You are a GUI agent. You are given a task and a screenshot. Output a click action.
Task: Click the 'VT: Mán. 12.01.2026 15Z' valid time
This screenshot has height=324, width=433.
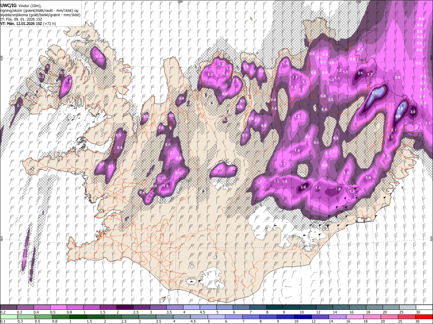21,24
